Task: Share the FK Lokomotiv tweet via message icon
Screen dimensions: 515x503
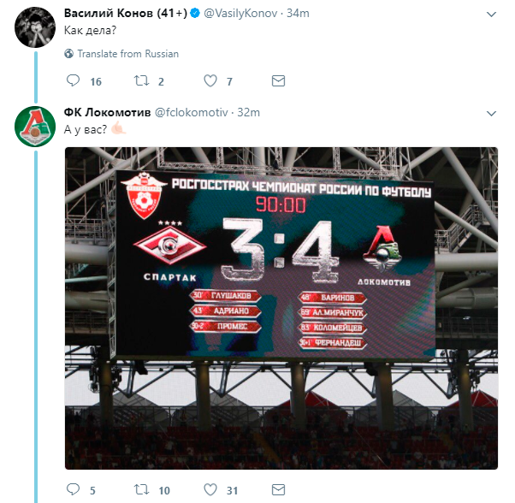Action: 277,490
